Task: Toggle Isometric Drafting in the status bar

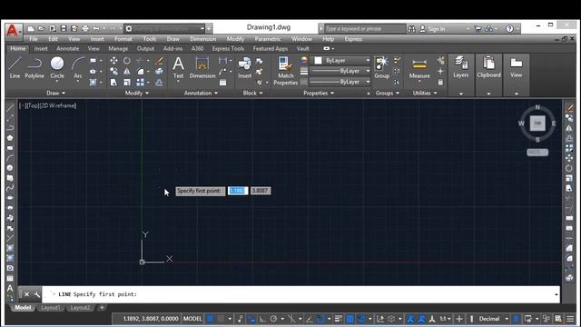Action: (x=291, y=319)
